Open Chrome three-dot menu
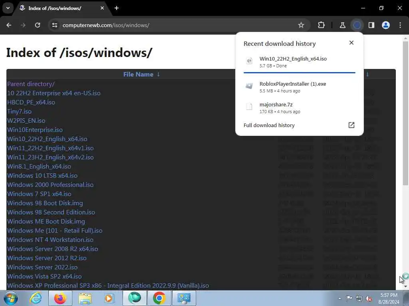The image size is (409, 306). [400, 25]
